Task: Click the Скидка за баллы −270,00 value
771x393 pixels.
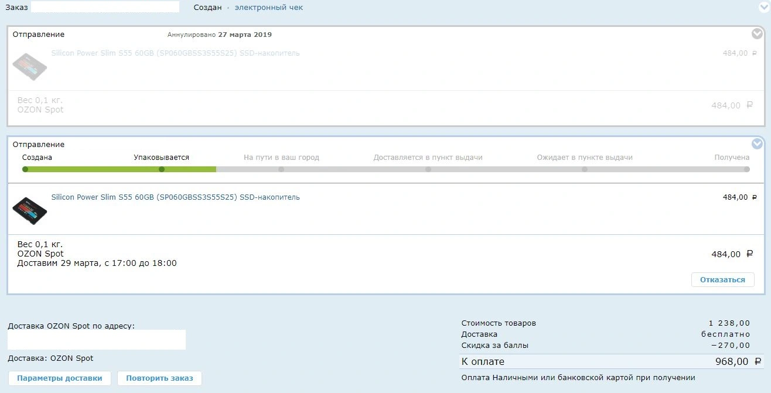Action: 730,346
